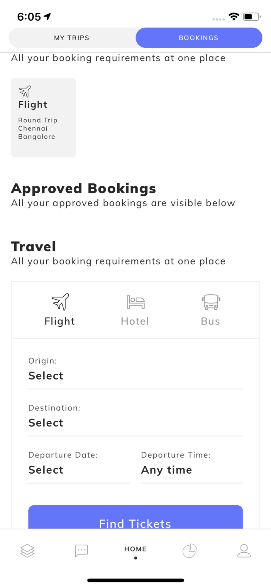Open the profile person icon
Image resolution: width=271 pixels, height=588 pixels.
pos(244,551)
